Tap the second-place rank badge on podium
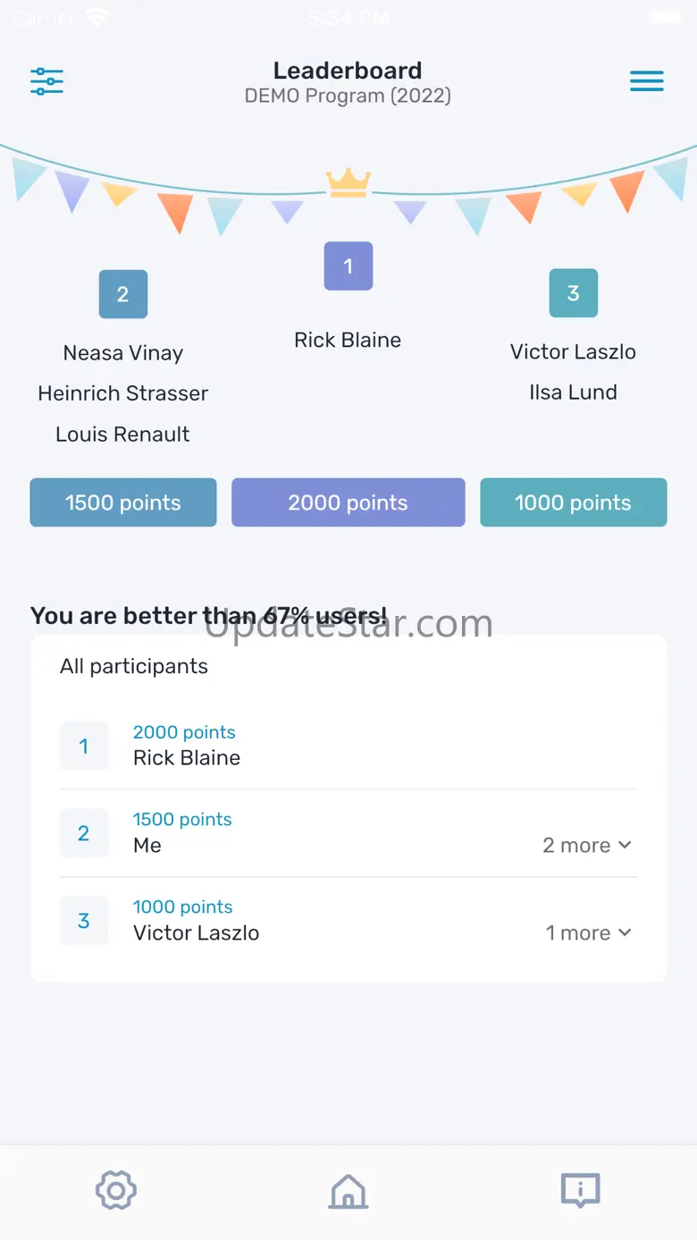Viewport: 697px width, 1240px height. pos(123,294)
